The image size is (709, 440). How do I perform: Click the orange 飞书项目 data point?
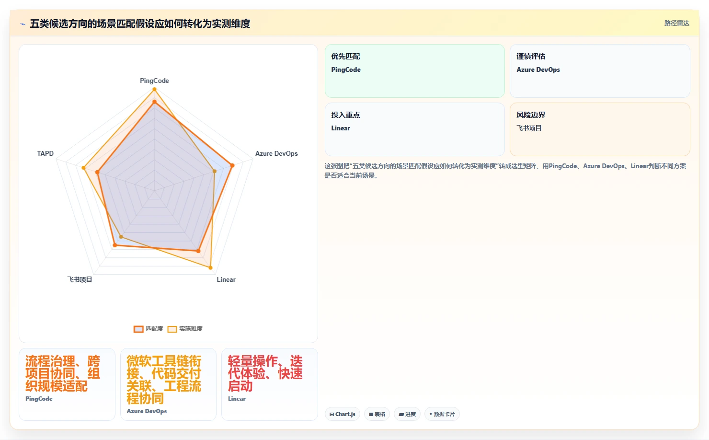114,245
